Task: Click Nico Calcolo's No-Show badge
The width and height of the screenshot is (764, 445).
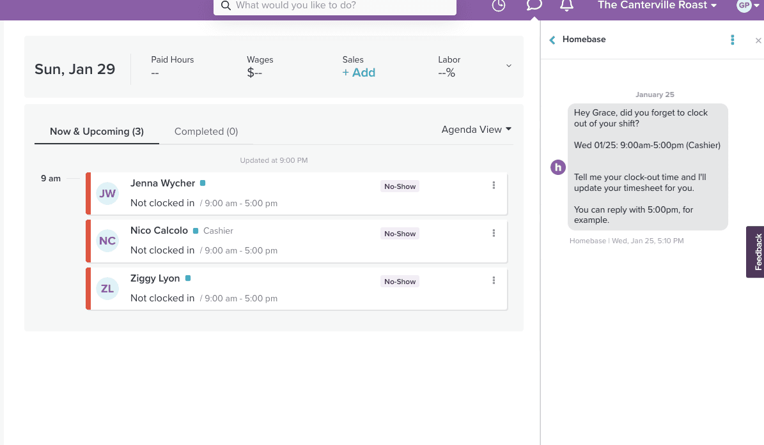Action: click(400, 234)
